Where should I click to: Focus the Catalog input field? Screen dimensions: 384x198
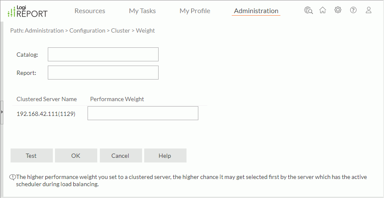[103, 55]
